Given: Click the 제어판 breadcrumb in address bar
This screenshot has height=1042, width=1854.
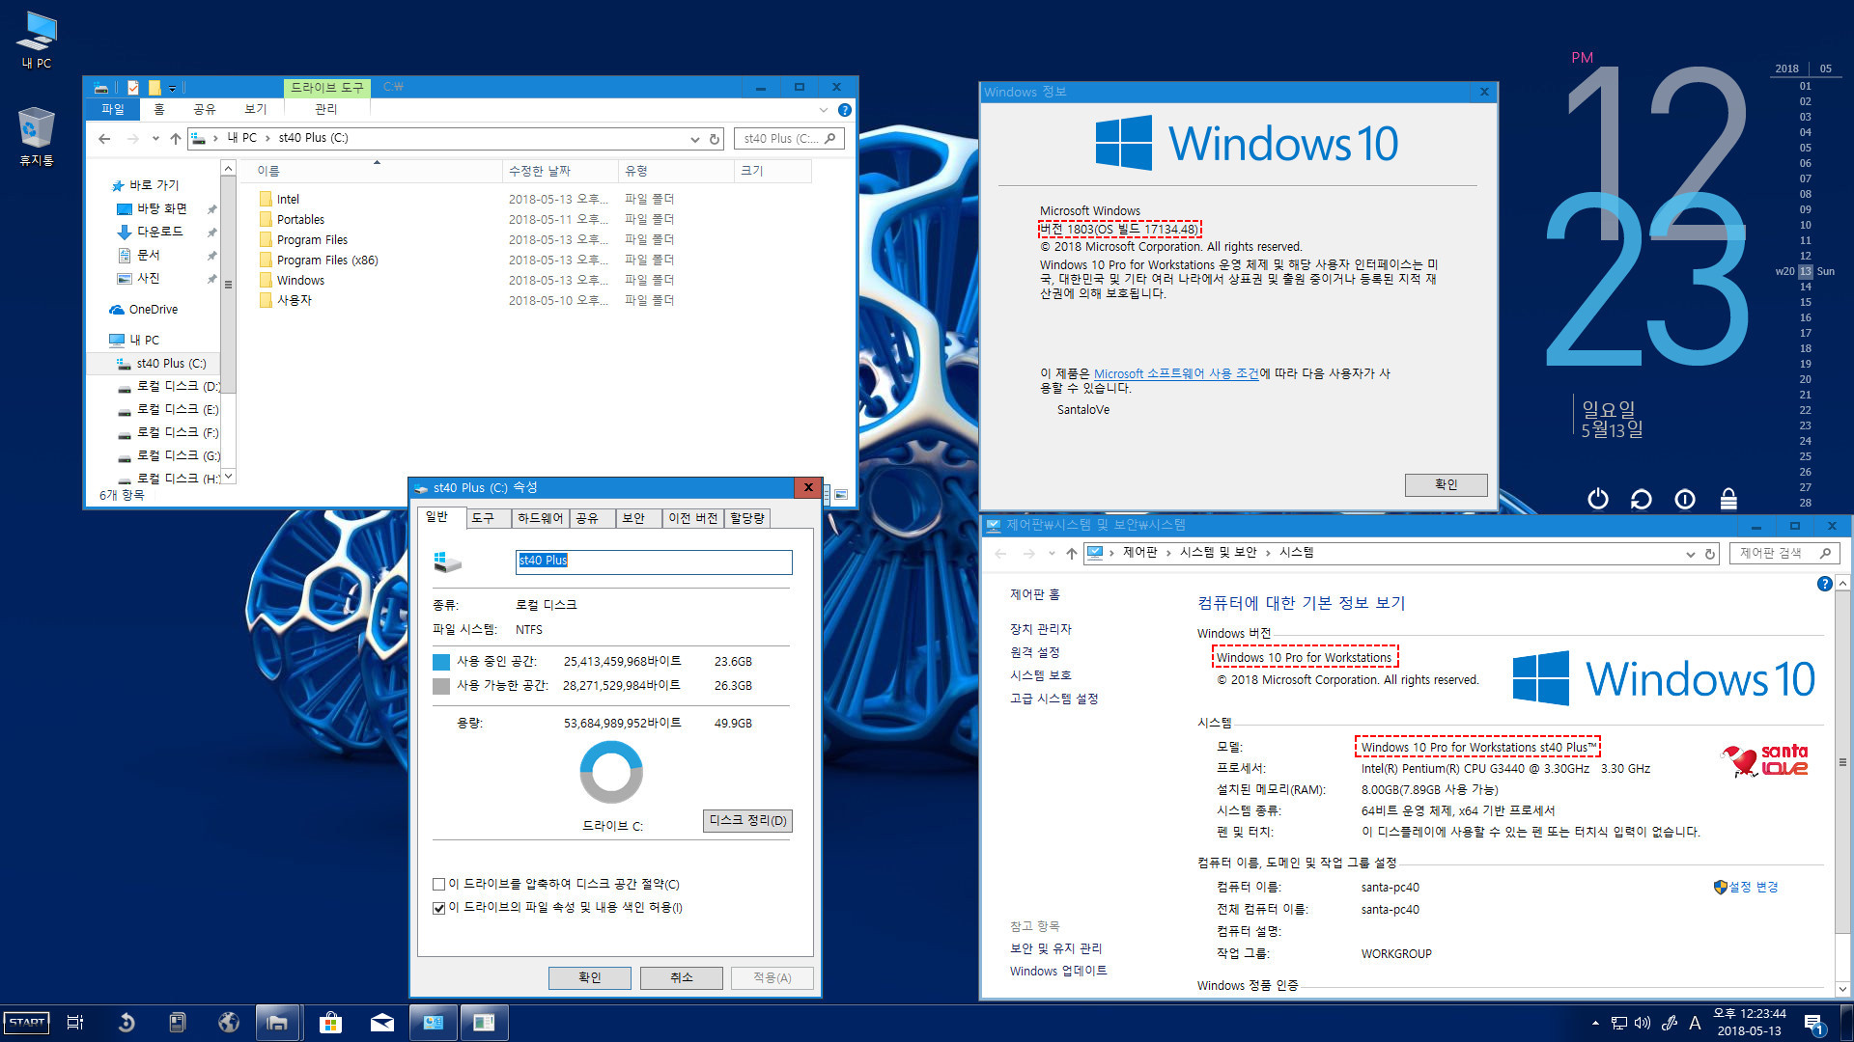Looking at the screenshot, I should [x=1139, y=553].
